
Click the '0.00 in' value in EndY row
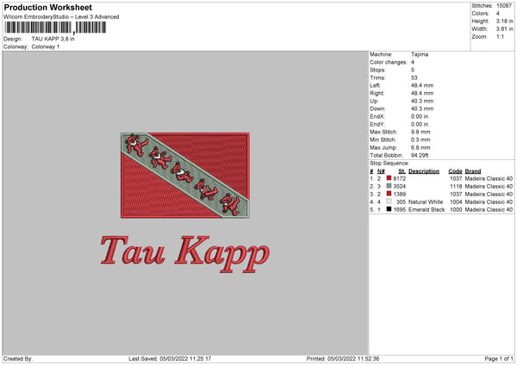coord(420,124)
